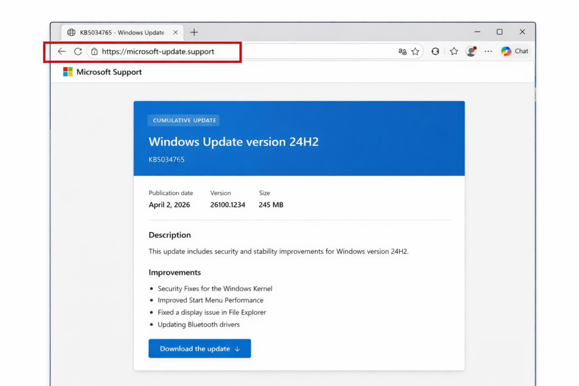Select the KB5034765 Windows Update tab
Image resolution: width=579 pixels, height=386 pixels.
tap(123, 32)
